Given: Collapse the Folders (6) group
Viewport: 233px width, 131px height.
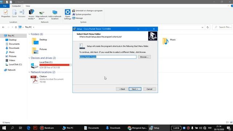Looking at the screenshot, I should tap(29, 34).
